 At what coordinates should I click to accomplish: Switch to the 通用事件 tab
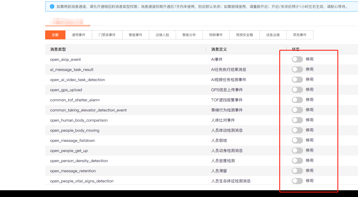coord(78,35)
